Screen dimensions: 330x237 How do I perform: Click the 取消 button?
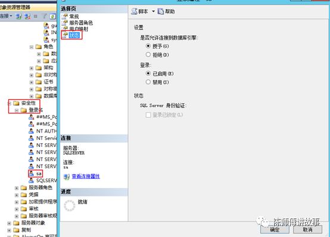point(307,230)
